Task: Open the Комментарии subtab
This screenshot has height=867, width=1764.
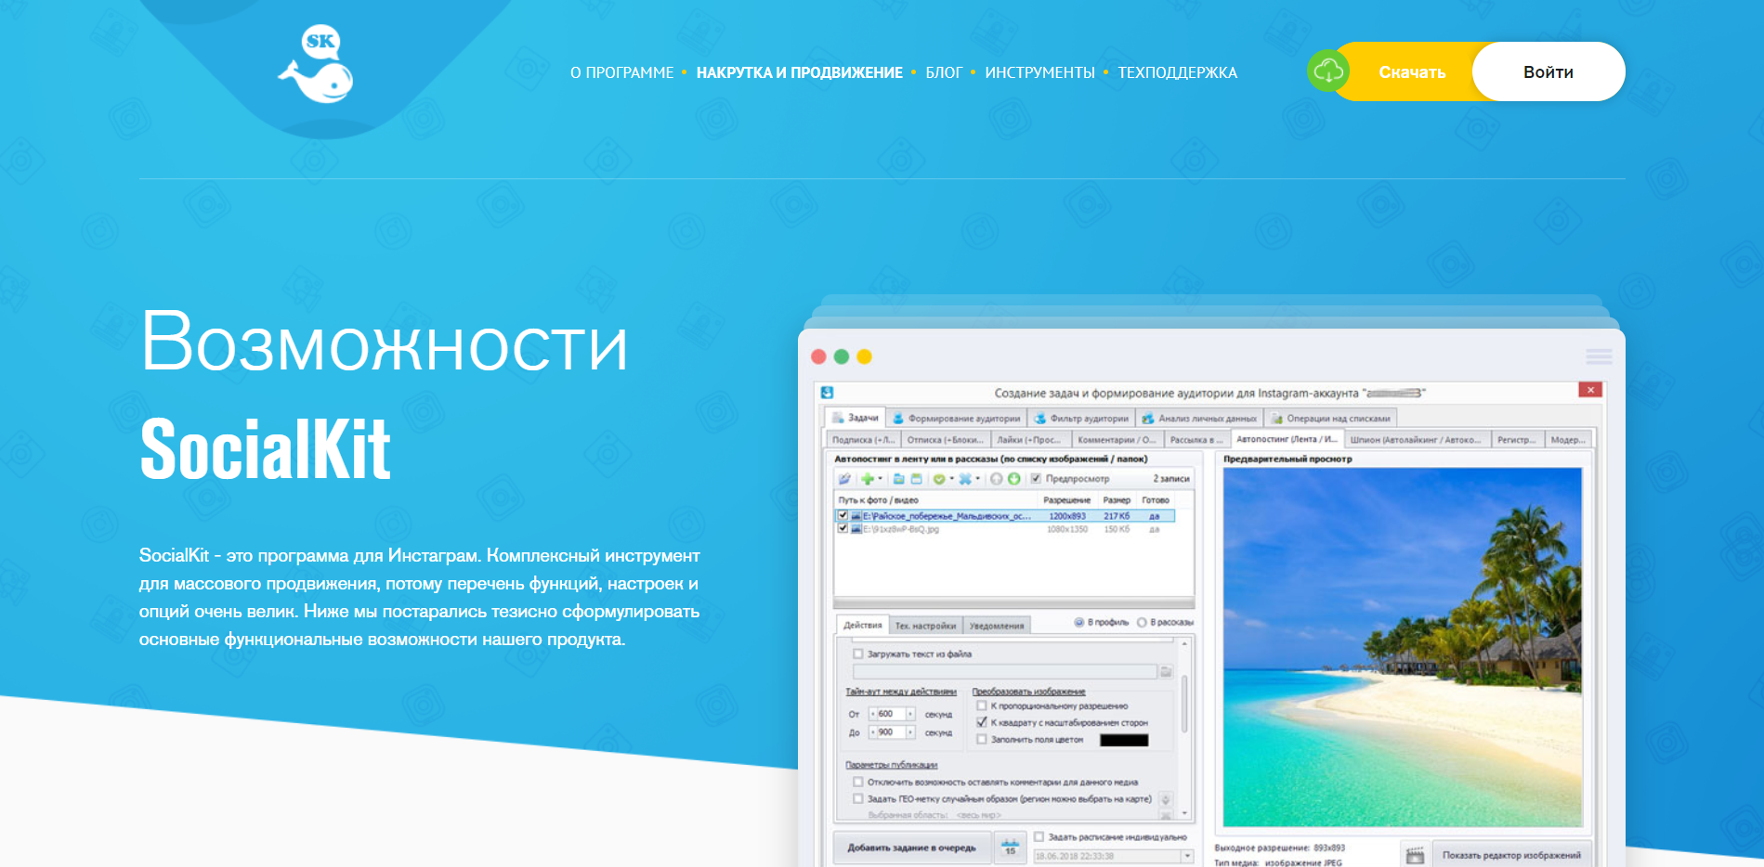Action: [1117, 440]
